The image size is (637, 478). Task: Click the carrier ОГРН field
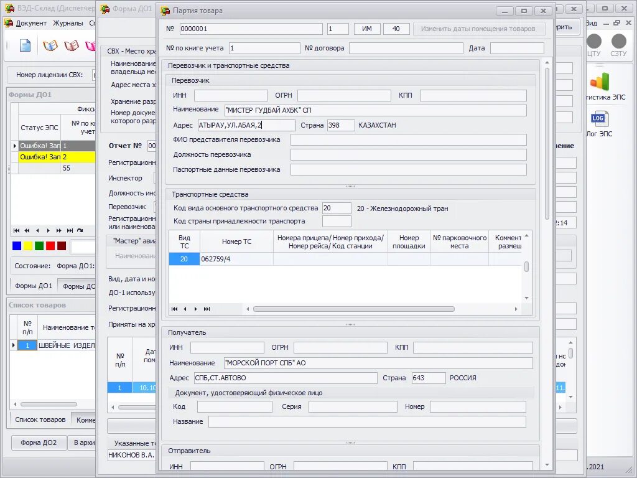344,95
